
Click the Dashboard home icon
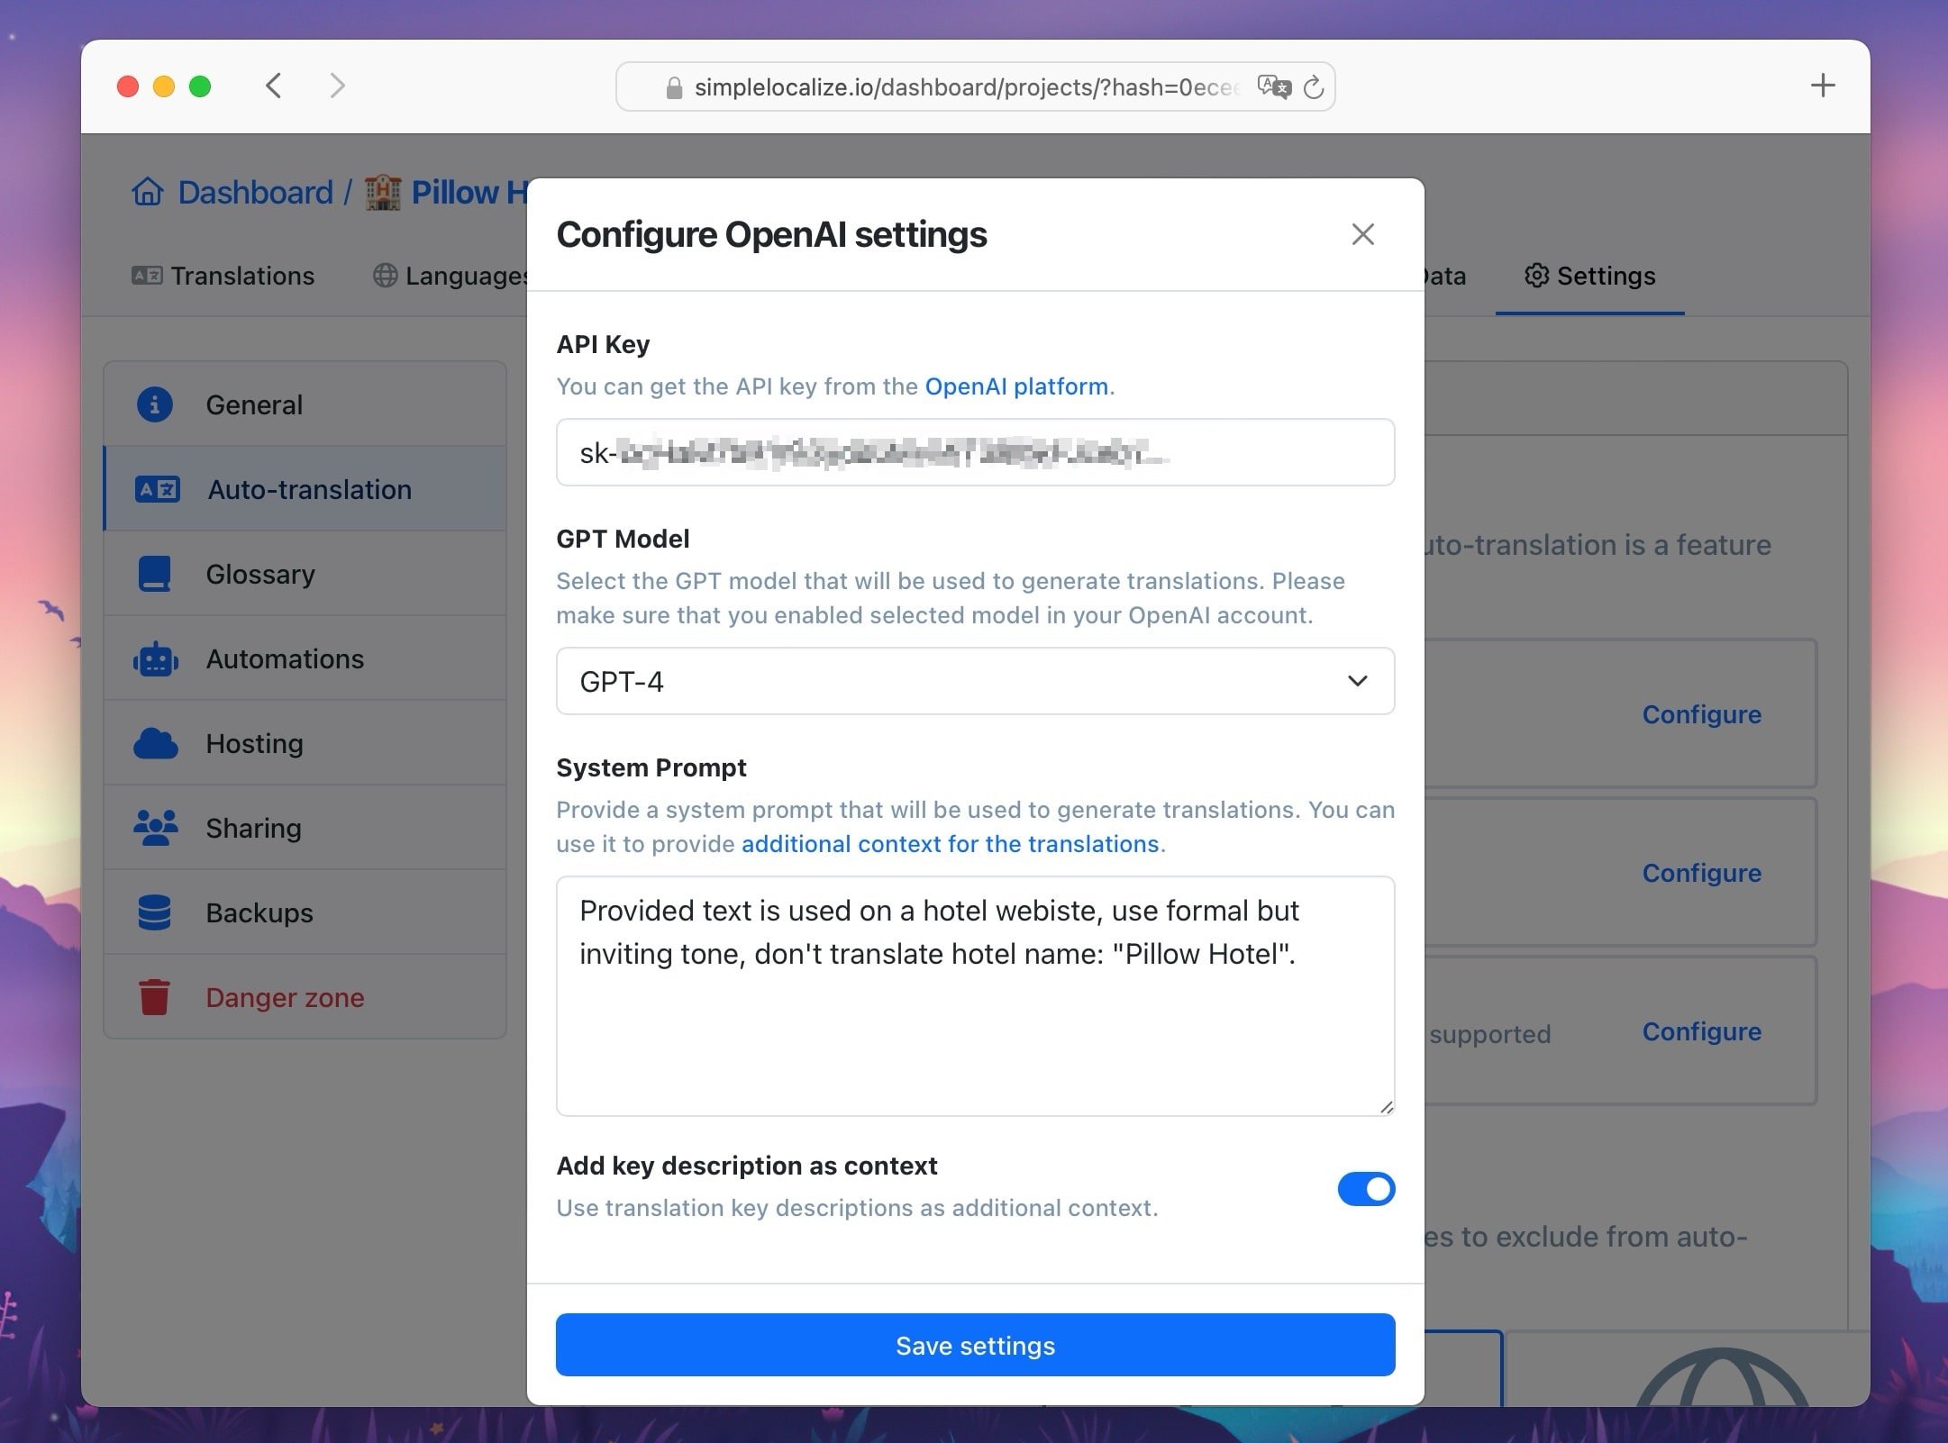coord(148,192)
